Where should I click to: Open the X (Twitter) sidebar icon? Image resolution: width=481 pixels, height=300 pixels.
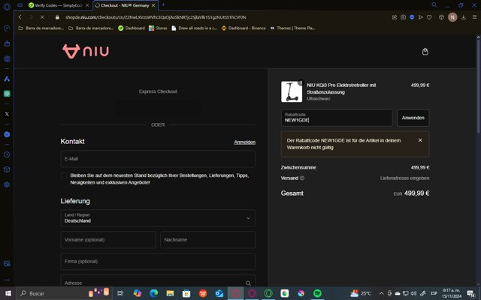point(7,114)
